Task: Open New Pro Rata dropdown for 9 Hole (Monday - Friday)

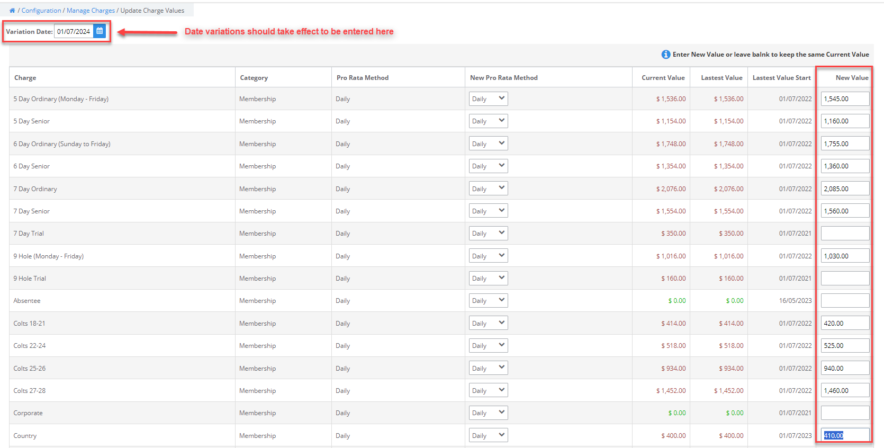Action: click(x=488, y=256)
